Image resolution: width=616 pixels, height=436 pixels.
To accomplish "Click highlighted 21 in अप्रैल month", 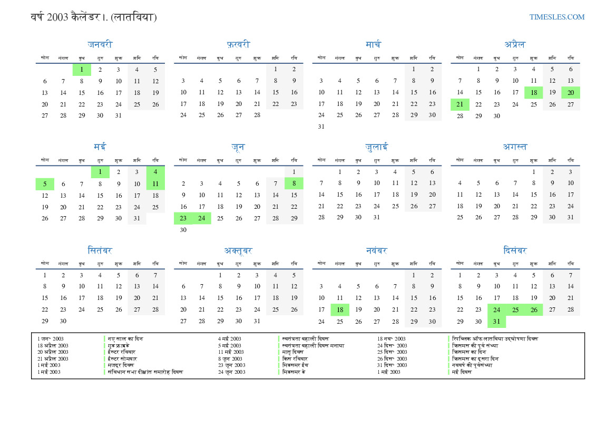I will pyautogui.click(x=459, y=104).
